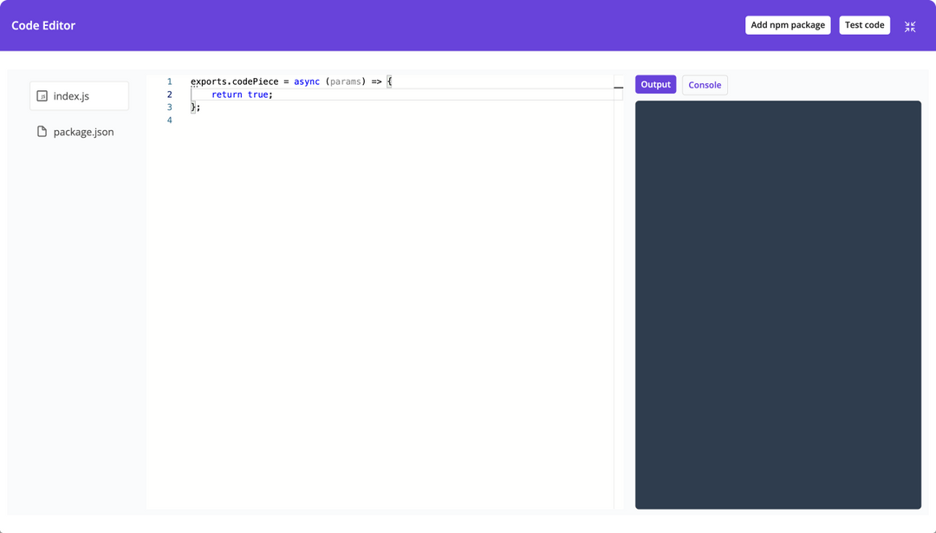This screenshot has width=936, height=533.
Task: Click the dash marker right of line 1
Action: [x=617, y=87]
